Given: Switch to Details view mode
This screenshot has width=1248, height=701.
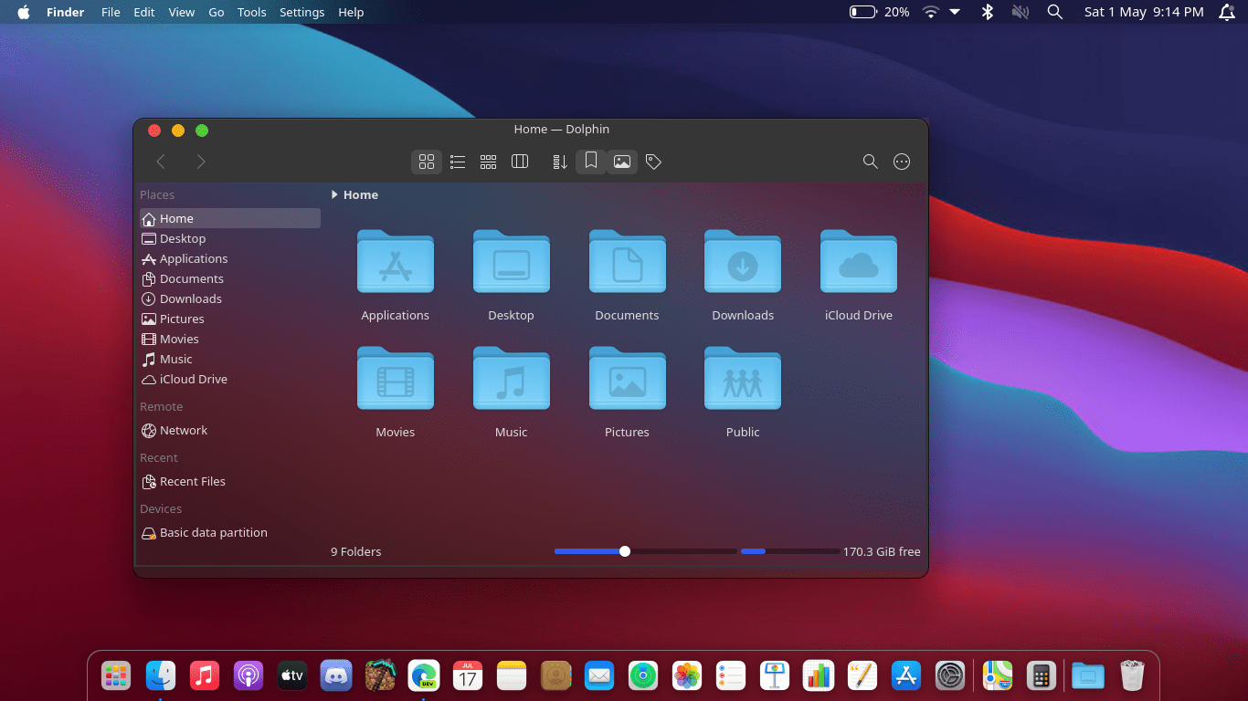Looking at the screenshot, I should [x=458, y=162].
